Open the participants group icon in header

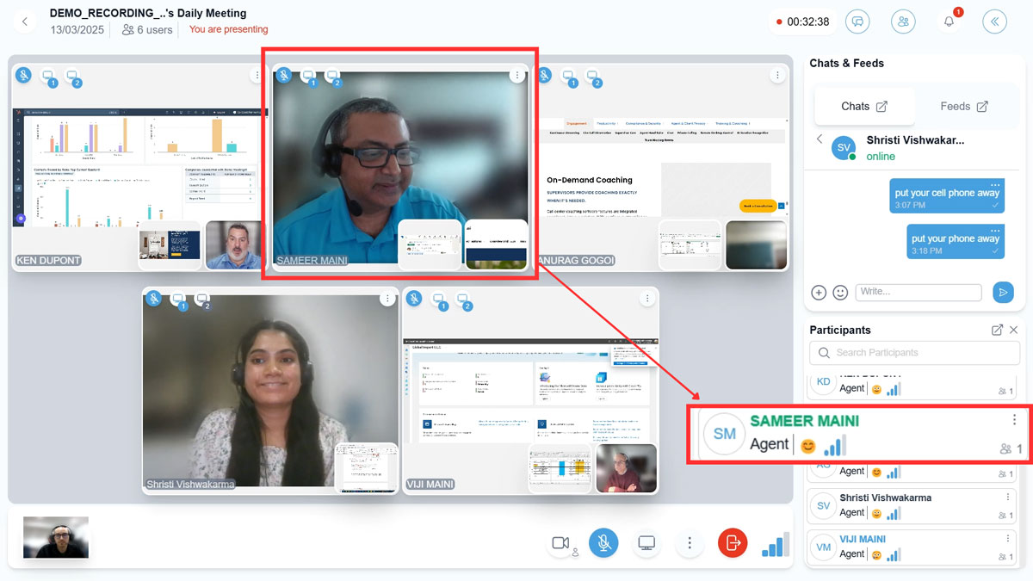tap(903, 22)
